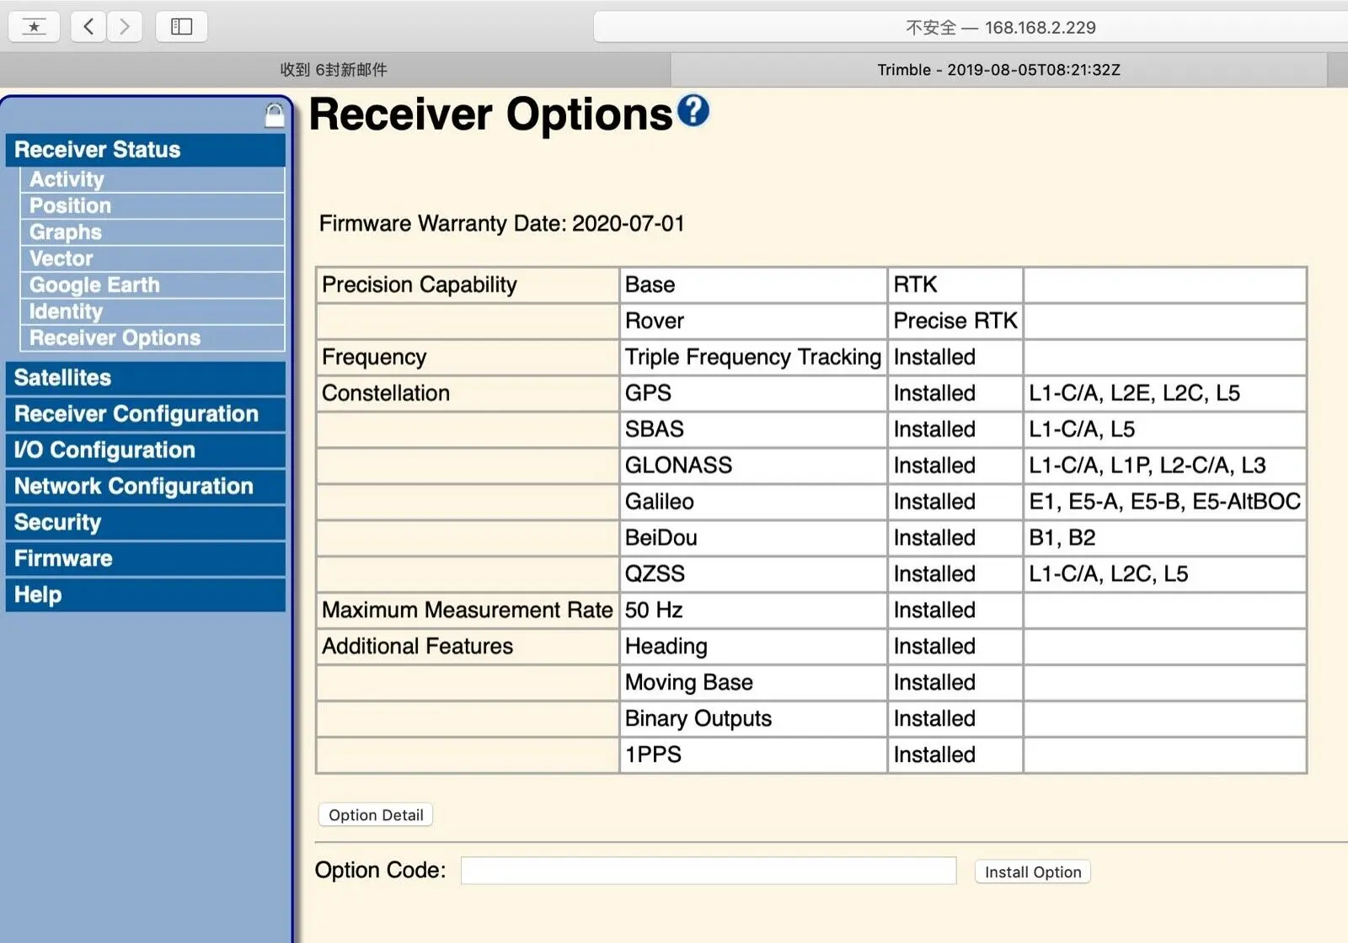Click the Option Detail button

tap(376, 815)
